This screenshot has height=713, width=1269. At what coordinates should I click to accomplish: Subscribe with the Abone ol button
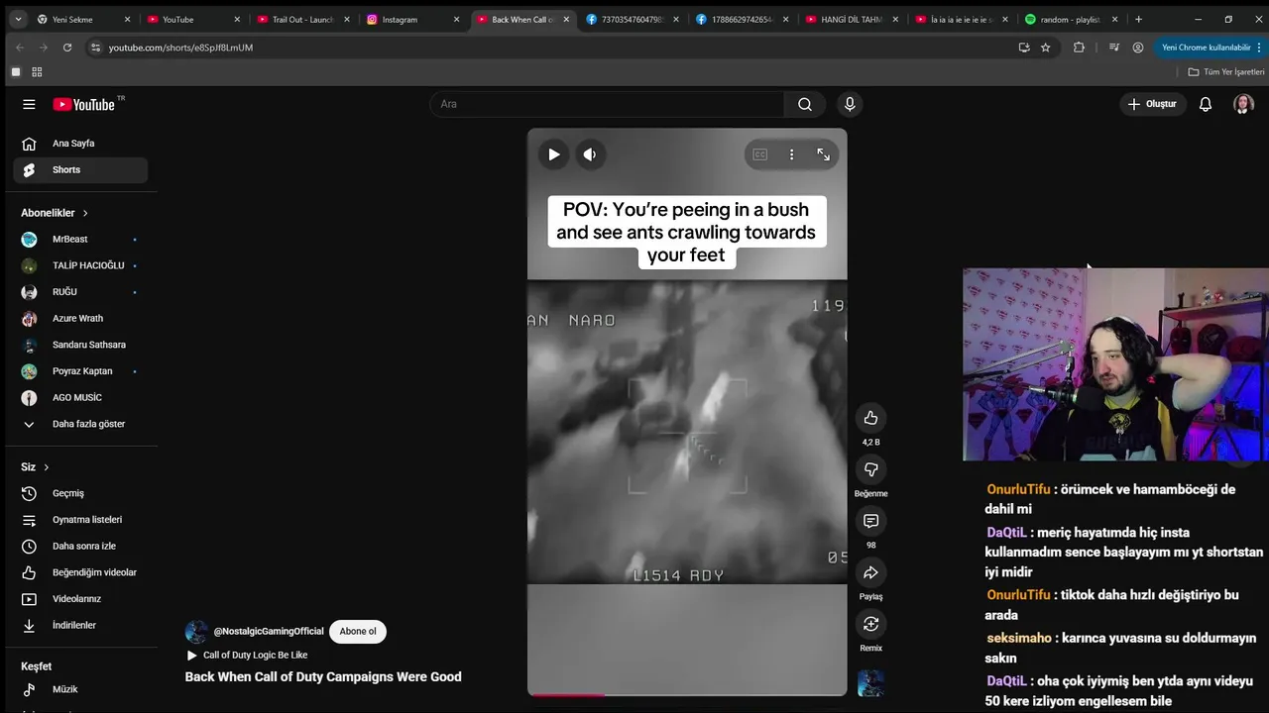point(358,632)
